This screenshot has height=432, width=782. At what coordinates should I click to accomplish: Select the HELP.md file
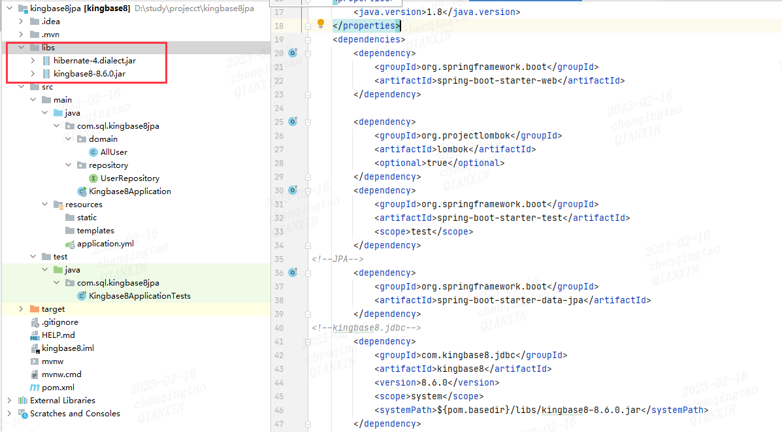[58, 335]
